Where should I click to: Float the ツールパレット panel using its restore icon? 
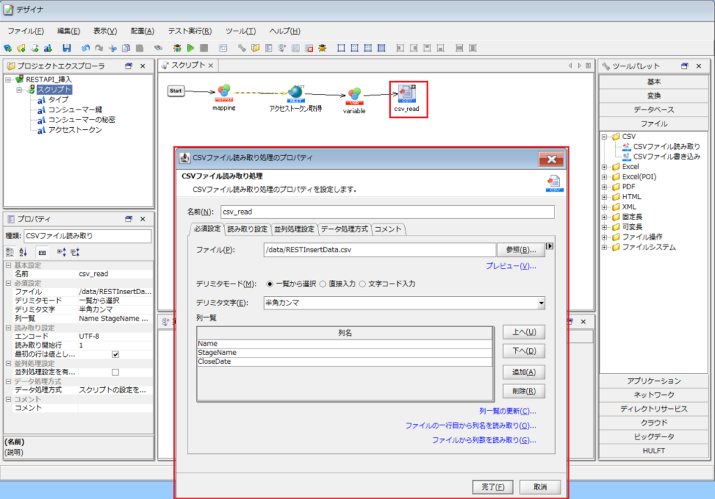point(685,66)
